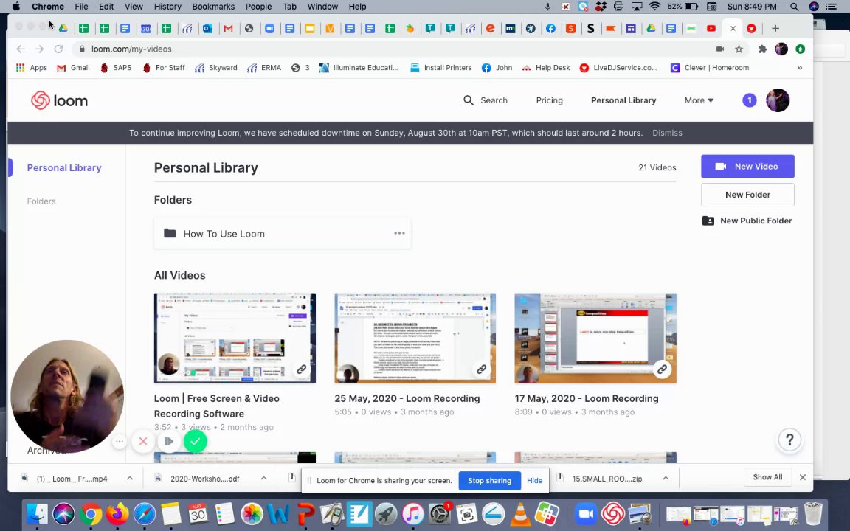Copy link of Loom Free Screen video

click(x=301, y=369)
